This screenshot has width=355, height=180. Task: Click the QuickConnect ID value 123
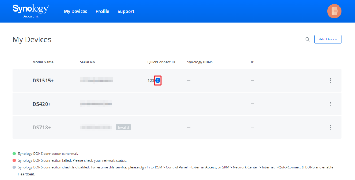coord(151,81)
